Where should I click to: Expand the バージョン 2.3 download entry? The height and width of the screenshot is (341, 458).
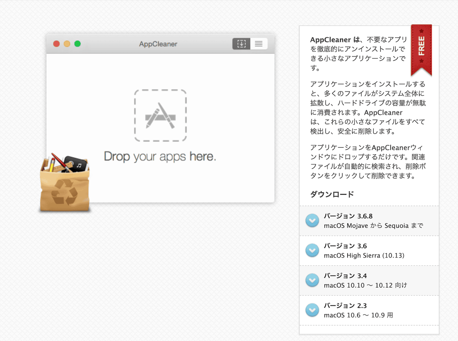312,310
